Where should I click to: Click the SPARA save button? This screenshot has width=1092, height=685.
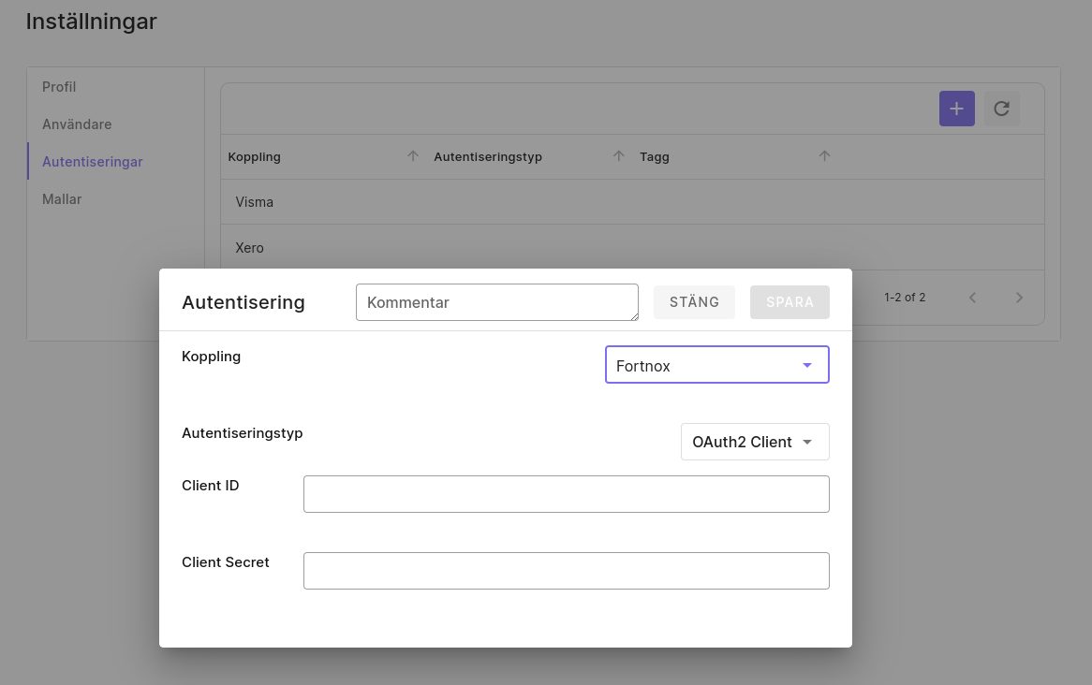click(x=789, y=302)
